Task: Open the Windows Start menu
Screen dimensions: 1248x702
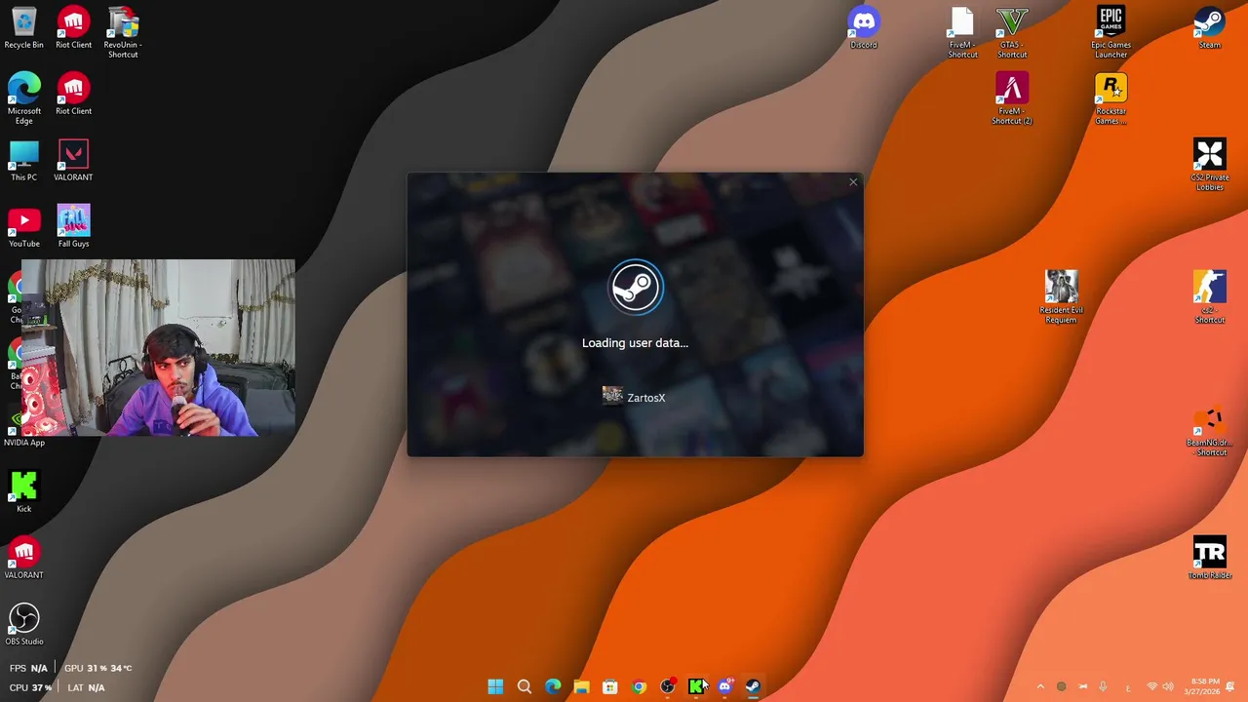Action: (495, 686)
